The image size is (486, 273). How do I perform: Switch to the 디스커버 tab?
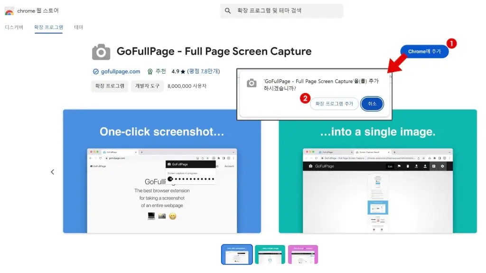point(14,28)
